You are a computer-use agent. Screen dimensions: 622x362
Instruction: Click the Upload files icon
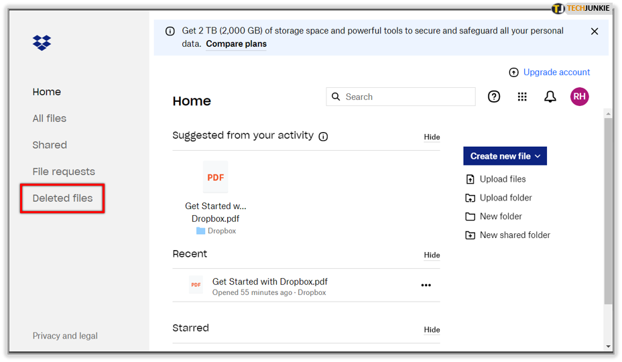[x=470, y=180]
